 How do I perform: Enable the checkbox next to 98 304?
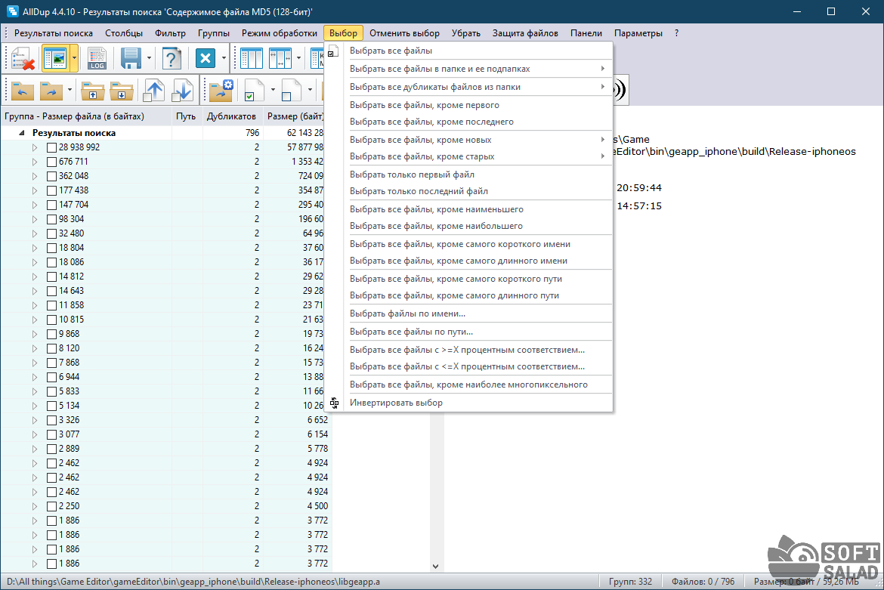(51, 219)
